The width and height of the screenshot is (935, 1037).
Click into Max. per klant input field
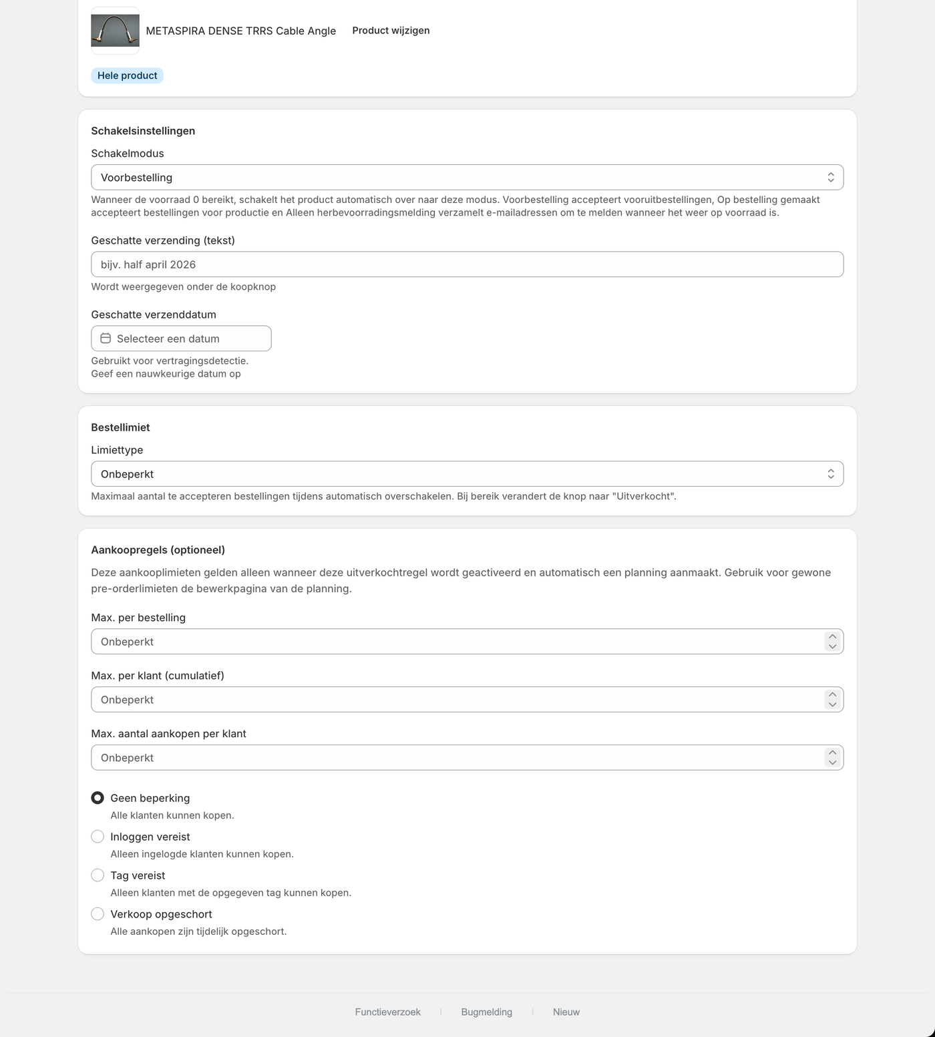tap(457, 700)
